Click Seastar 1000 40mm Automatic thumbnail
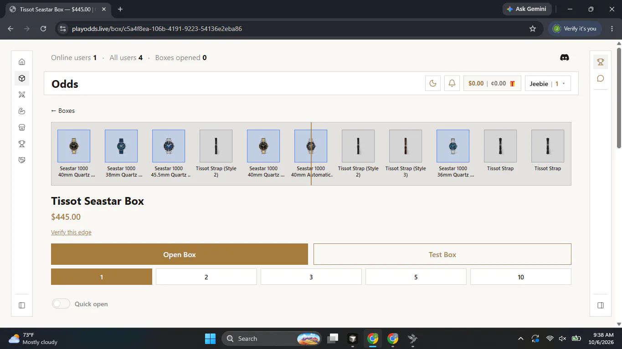 point(311,146)
